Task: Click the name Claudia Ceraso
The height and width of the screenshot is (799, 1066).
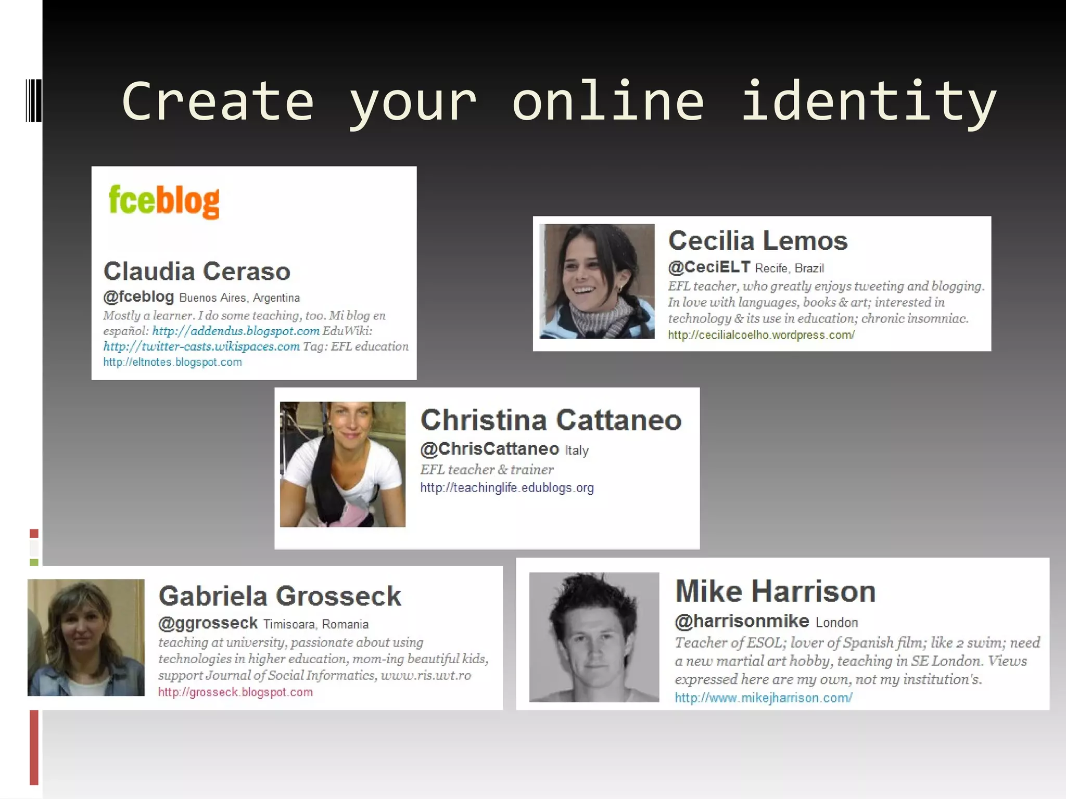Action: click(197, 272)
